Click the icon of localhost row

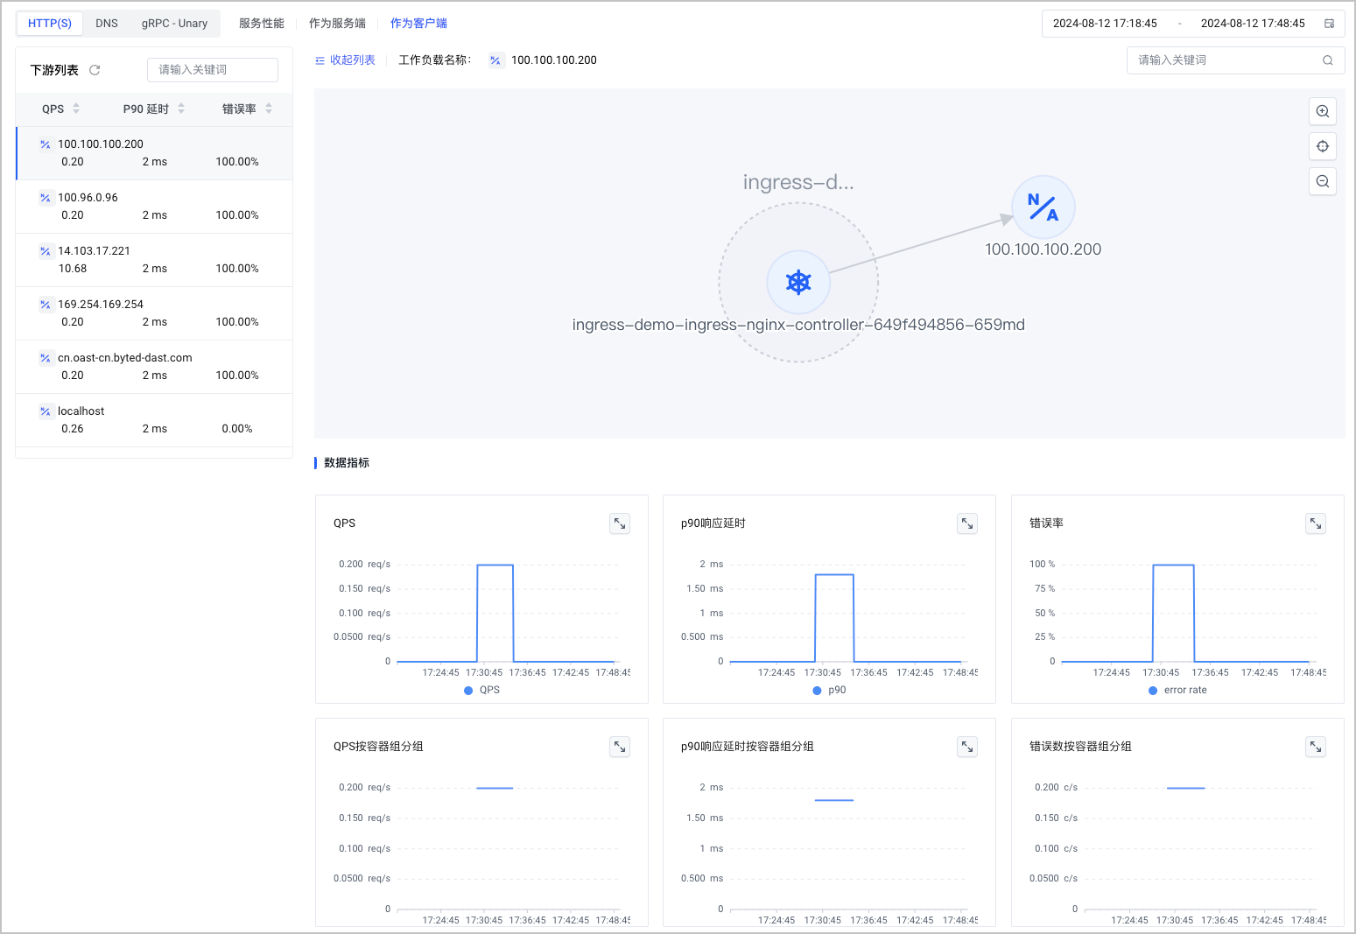pos(46,411)
